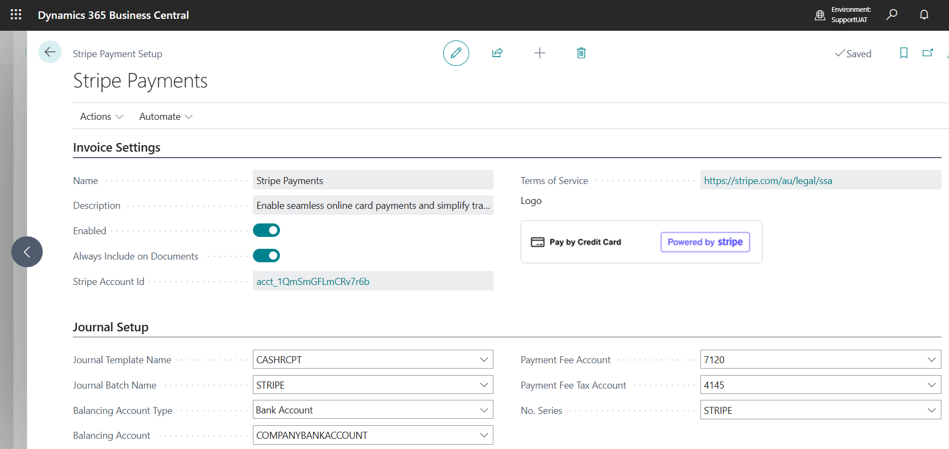This screenshot has height=449, width=949.
Task: Open Journal Template Name dropdown arrow
Action: click(484, 359)
